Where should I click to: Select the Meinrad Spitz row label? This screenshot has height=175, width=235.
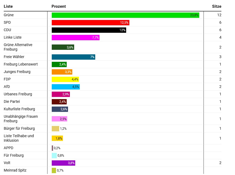pos(15,170)
